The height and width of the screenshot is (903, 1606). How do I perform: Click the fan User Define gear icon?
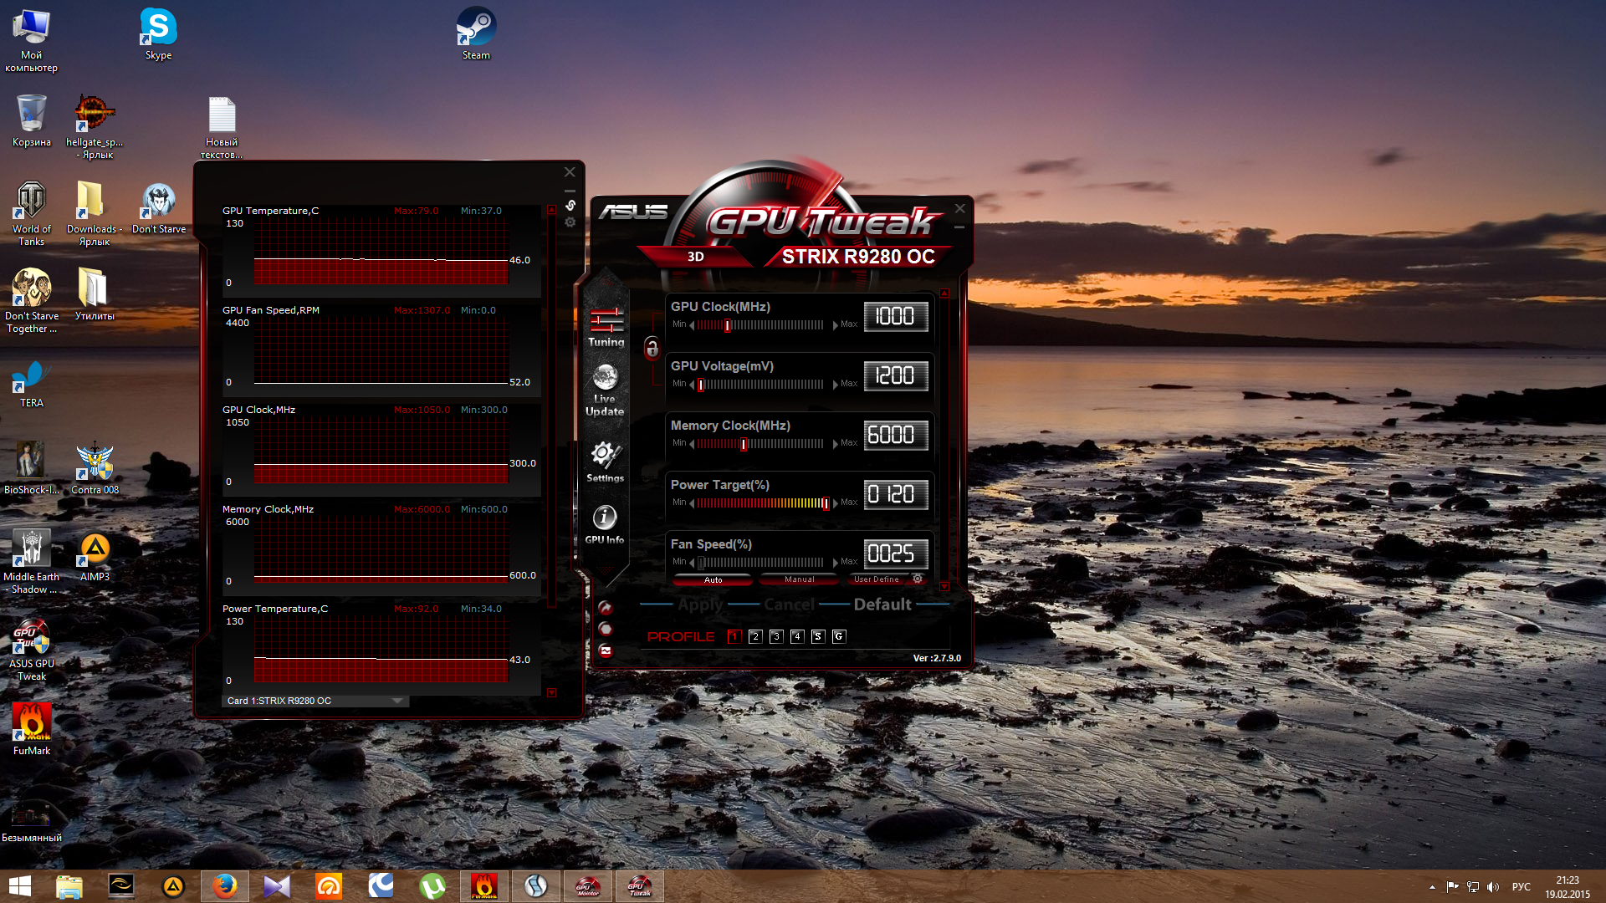pyautogui.click(x=918, y=579)
